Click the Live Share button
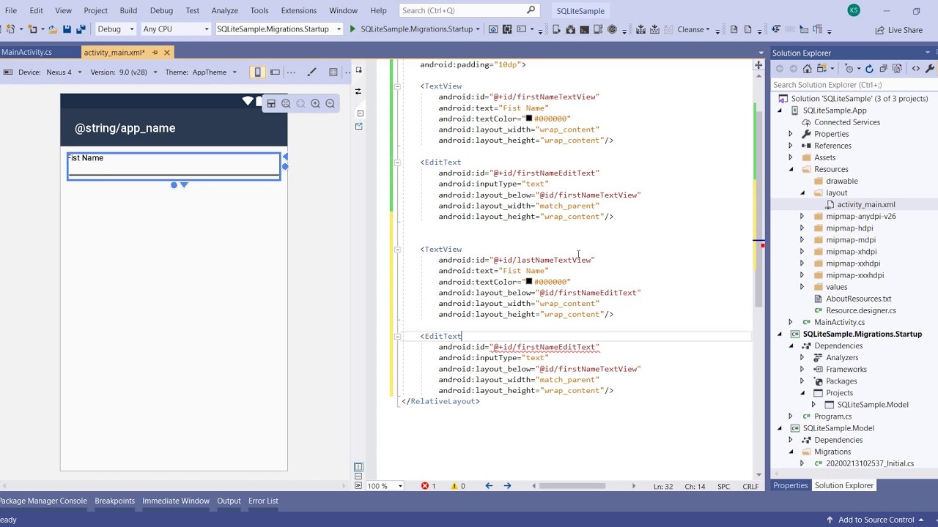This screenshot has height=527, width=938. click(x=899, y=30)
